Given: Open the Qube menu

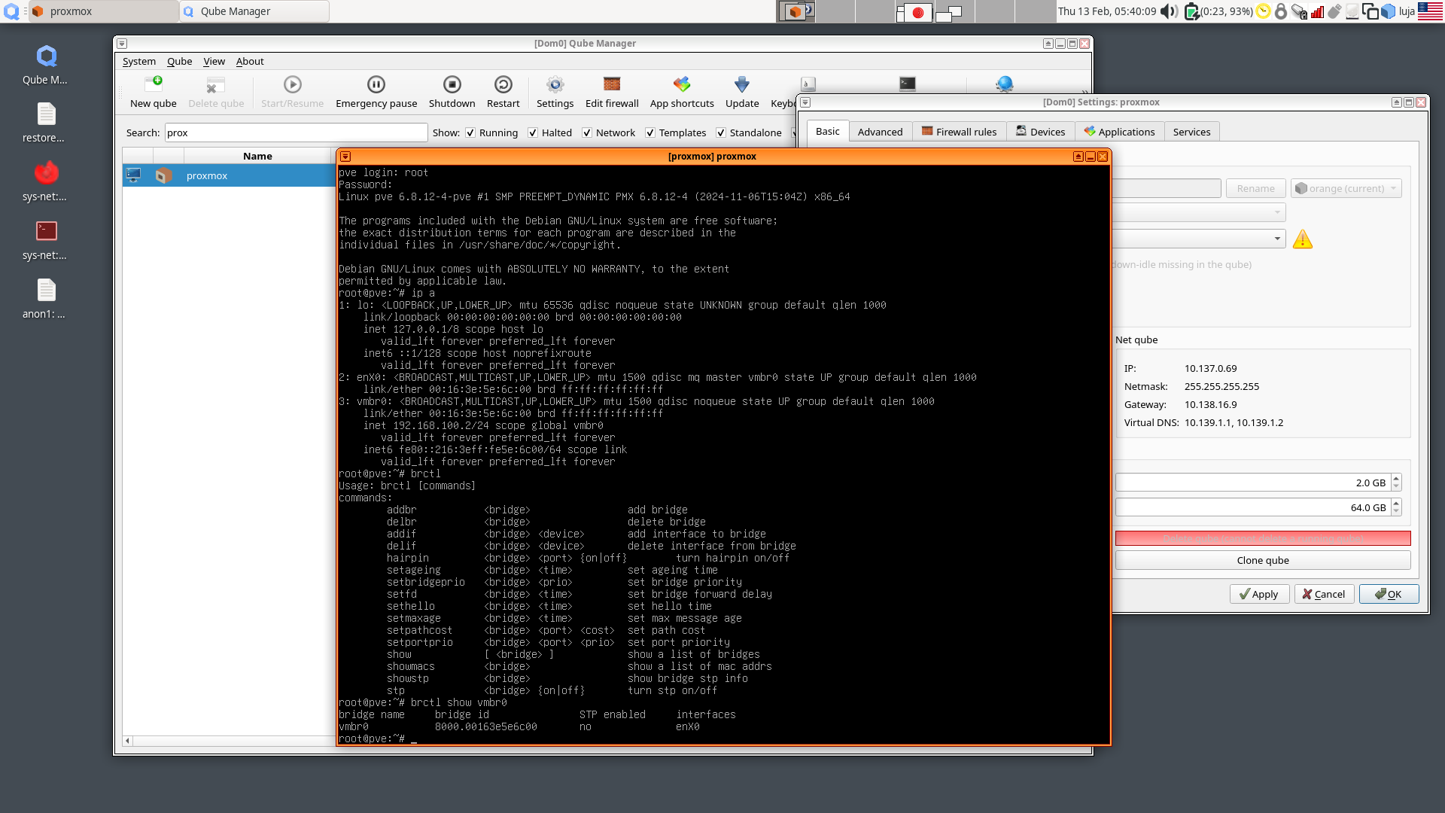Looking at the screenshot, I should 179,61.
